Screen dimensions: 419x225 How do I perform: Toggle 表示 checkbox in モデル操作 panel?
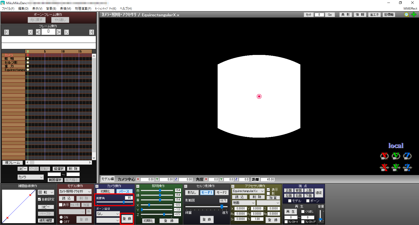(x=60, y=205)
